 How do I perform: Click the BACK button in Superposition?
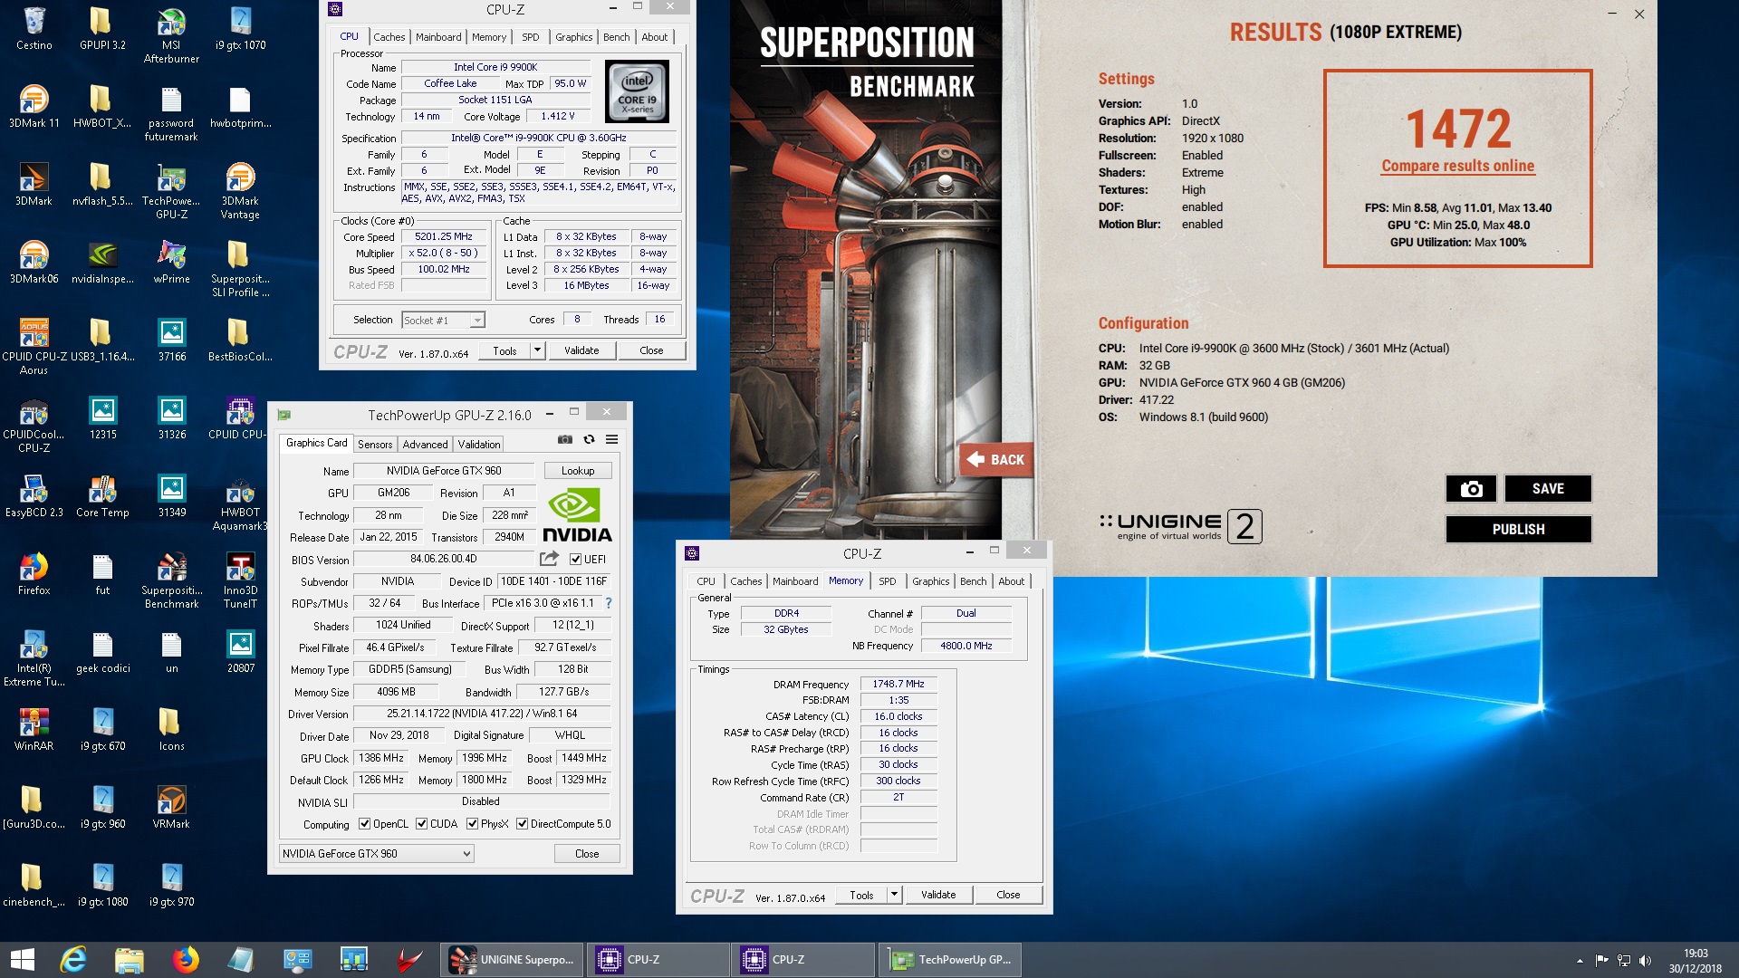click(x=996, y=460)
